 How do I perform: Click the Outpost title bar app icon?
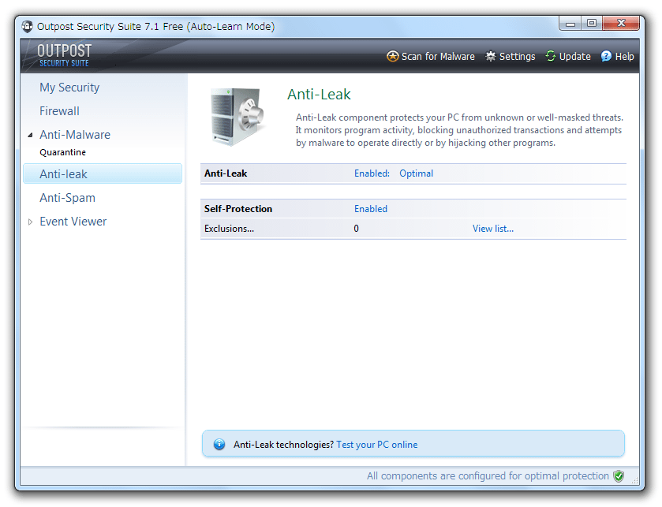pyautogui.click(x=28, y=26)
